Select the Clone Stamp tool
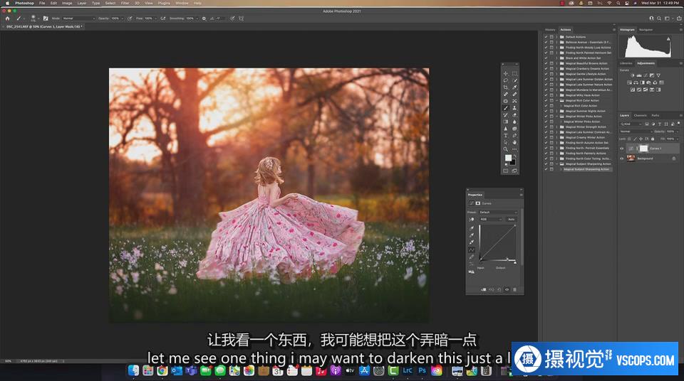The width and height of the screenshot is (684, 381). (514, 107)
